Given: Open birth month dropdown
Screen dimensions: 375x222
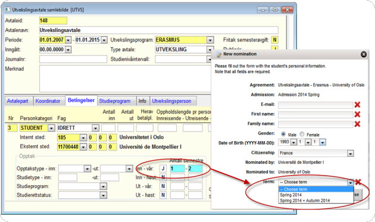Looking at the screenshot, I should 308,142.
